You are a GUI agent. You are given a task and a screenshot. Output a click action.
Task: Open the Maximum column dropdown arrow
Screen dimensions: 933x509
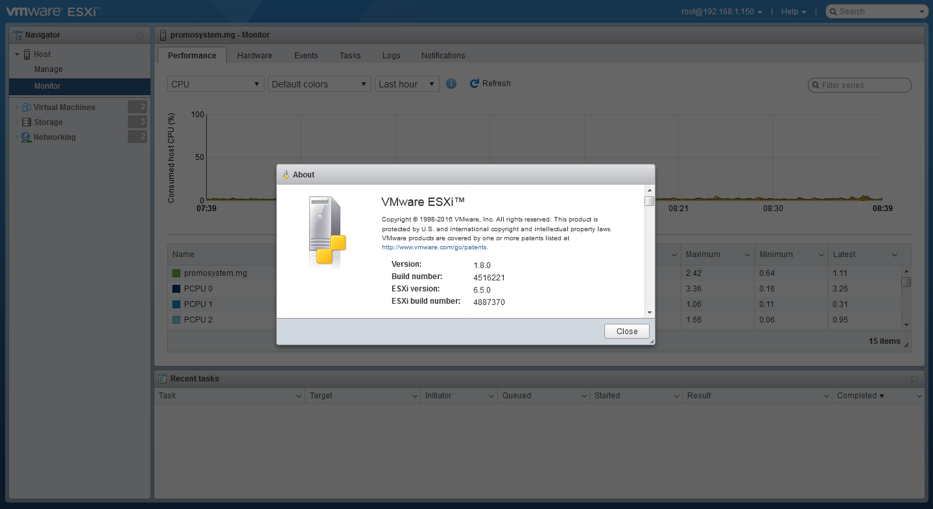coord(748,255)
